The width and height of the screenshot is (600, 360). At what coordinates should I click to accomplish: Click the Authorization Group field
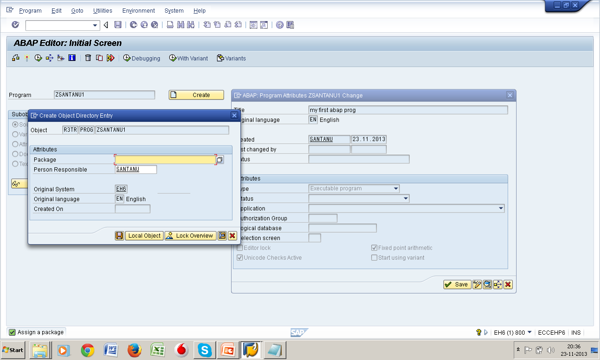pyautogui.click(x=323, y=218)
